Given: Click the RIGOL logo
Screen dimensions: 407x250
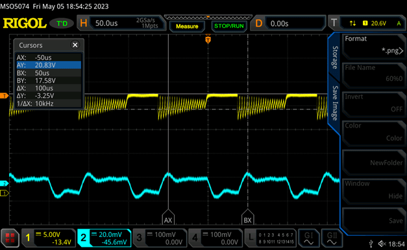Looking at the screenshot, I should pyautogui.click(x=25, y=23).
